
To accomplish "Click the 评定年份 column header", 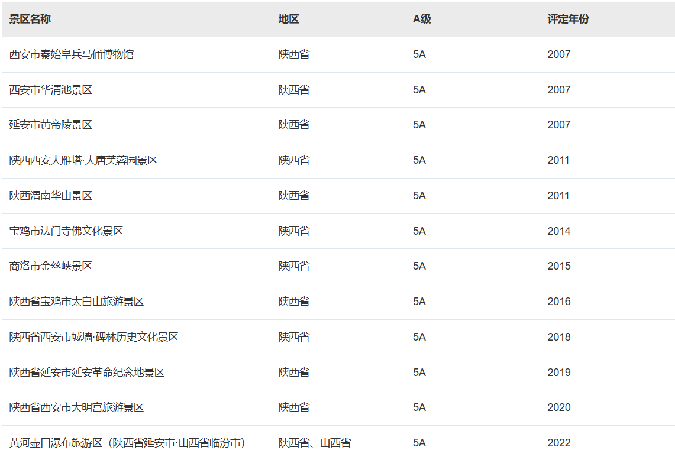I will [569, 19].
